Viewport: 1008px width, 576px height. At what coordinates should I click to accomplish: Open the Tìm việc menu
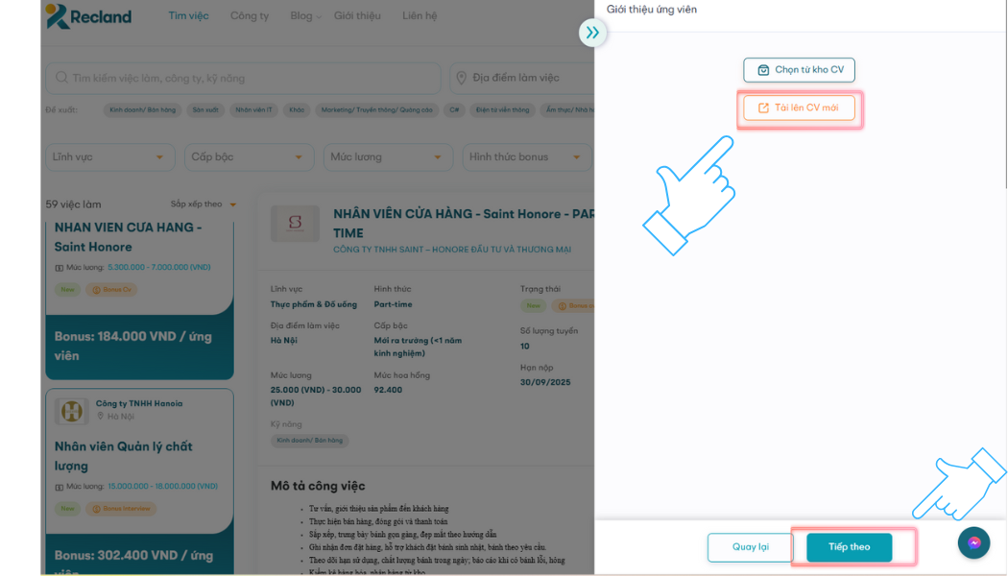(x=188, y=16)
